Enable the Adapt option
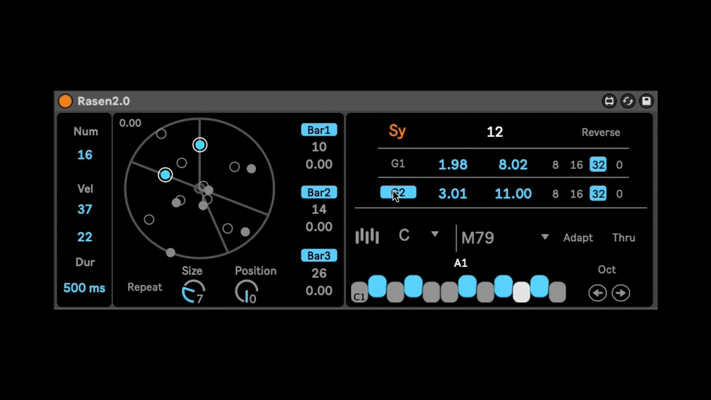 pos(578,238)
